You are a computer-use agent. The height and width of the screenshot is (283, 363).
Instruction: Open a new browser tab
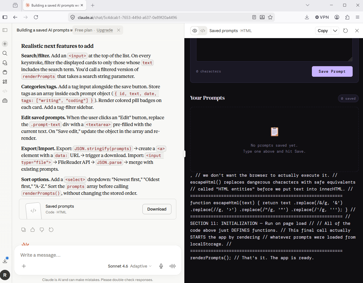coord(92,5)
